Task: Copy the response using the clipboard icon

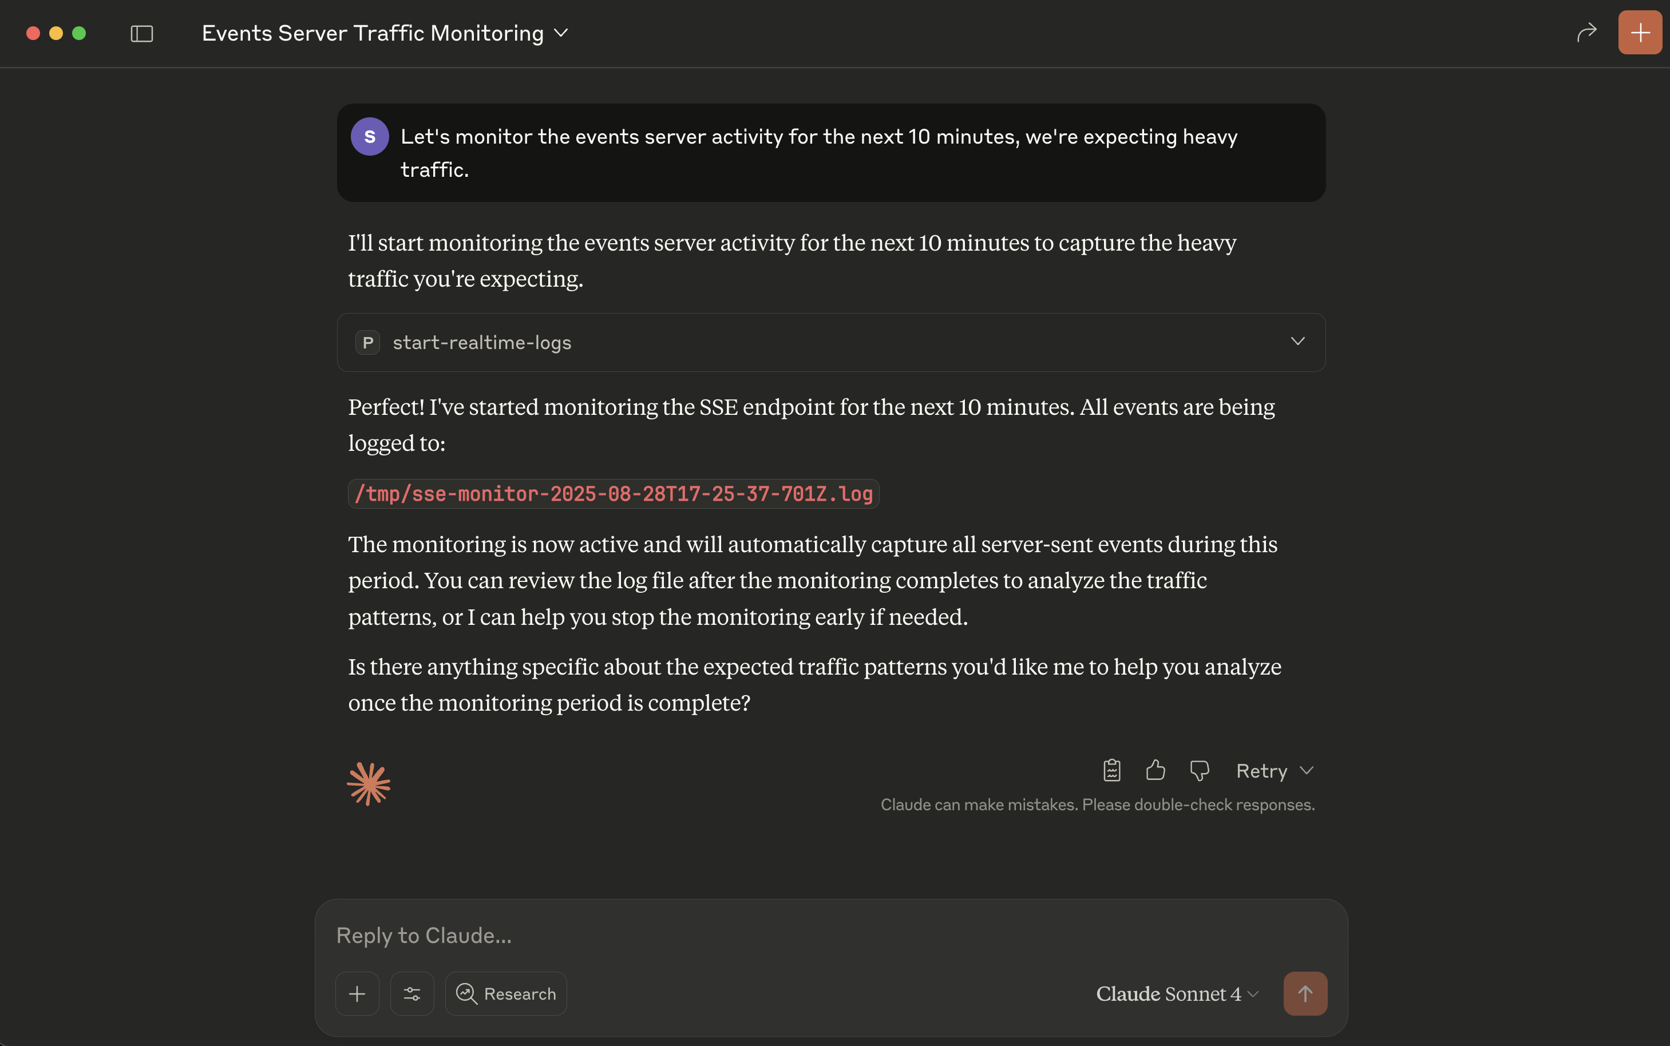Action: point(1112,770)
